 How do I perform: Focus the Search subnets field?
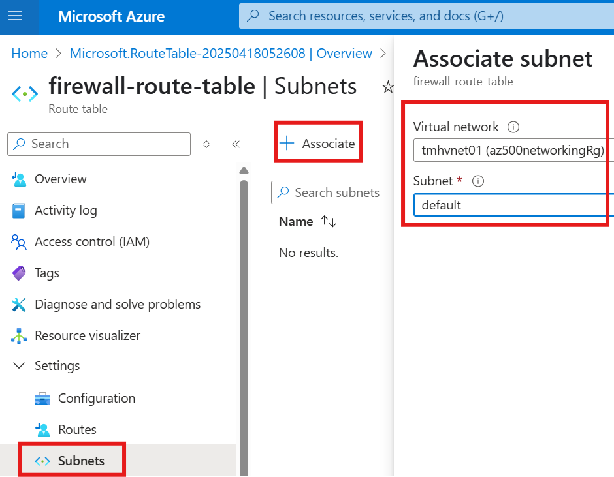332,192
